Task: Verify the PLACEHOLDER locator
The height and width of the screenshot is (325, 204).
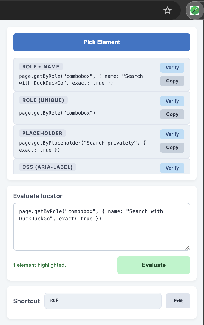Action: point(172,134)
